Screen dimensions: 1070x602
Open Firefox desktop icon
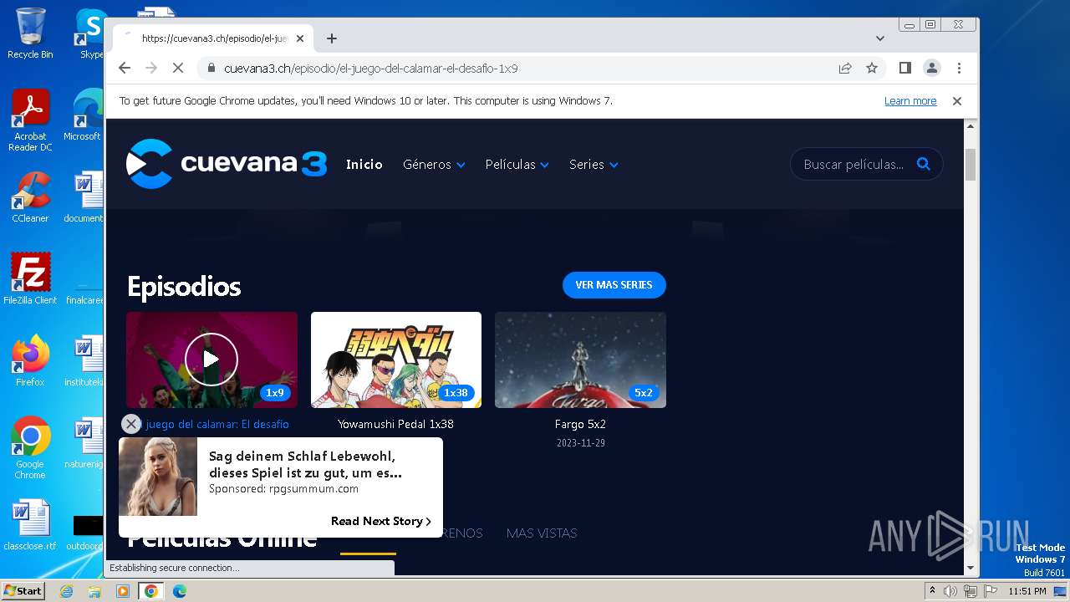(x=30, y=361)
